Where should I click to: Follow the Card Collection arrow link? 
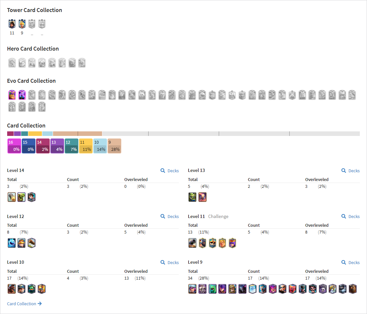[24, 304]
